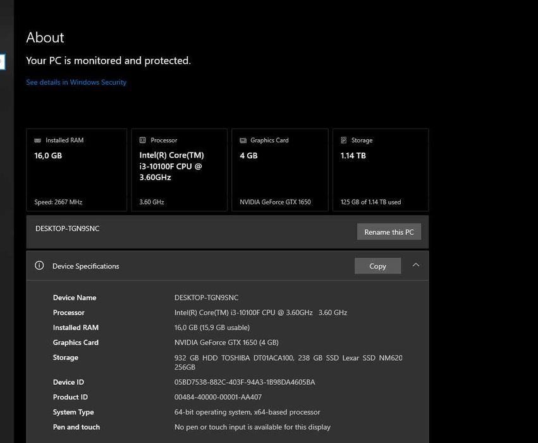
Task: Click the Storage value in specifications list
Action: point(288,363)
